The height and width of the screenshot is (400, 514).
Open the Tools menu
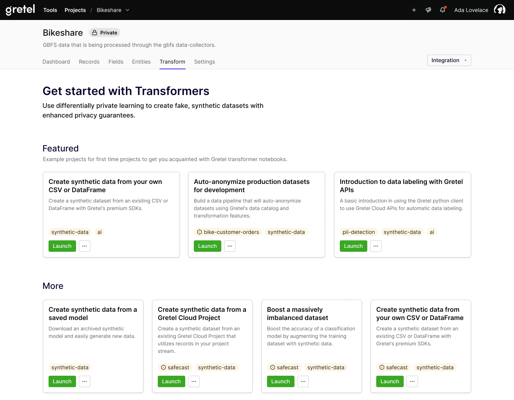(x=50, y=10)
